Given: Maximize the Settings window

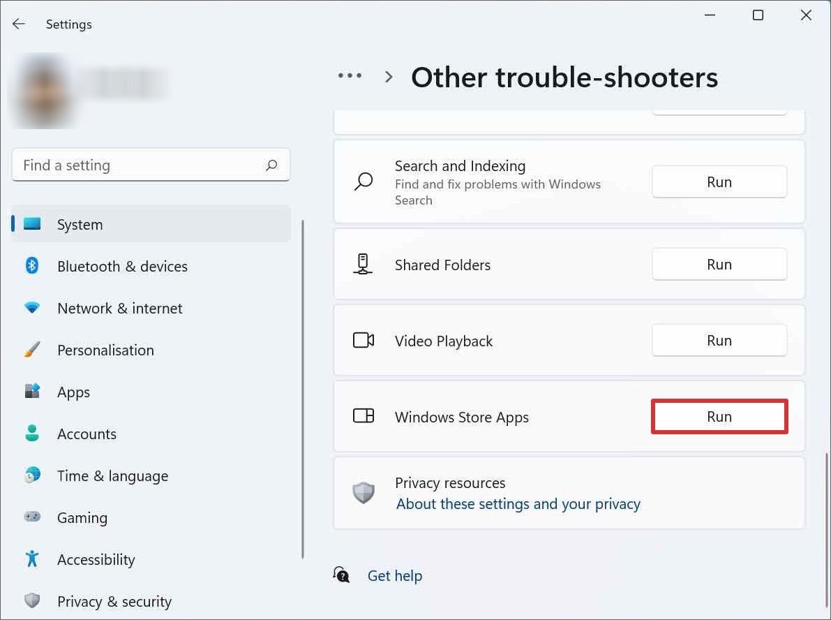Looking at the screenshot, I should point(758,15).
